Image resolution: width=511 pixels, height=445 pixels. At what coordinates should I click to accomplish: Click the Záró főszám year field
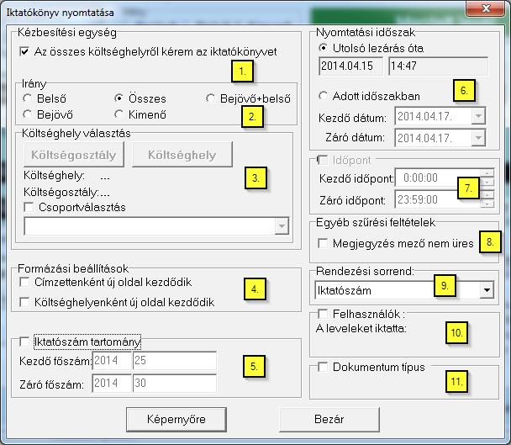click(x=112, y=383)
